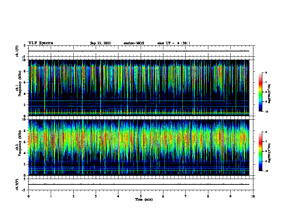This screenshot has width=285, height=220.
Task: Click the ch.1 spectrogram panel
Action: [x=139, y=88]
